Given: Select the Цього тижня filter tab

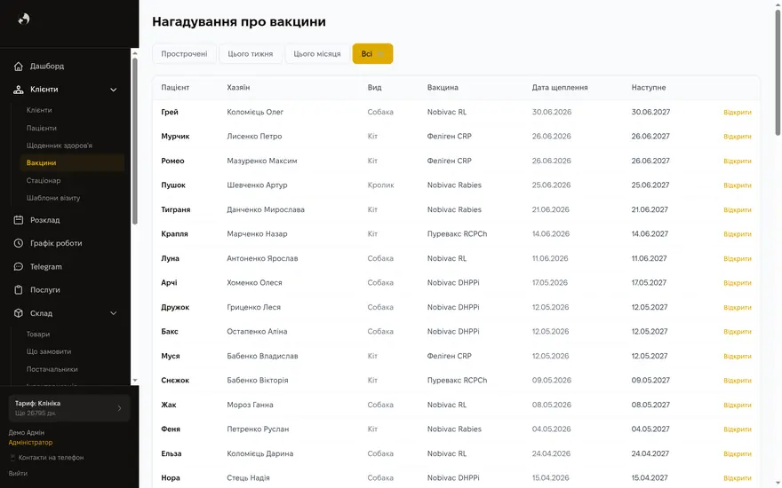Looking at the screenshot, I should (251, 54).
